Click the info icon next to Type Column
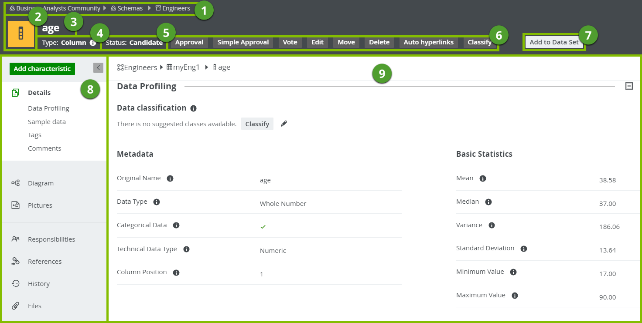 point(93,43)
